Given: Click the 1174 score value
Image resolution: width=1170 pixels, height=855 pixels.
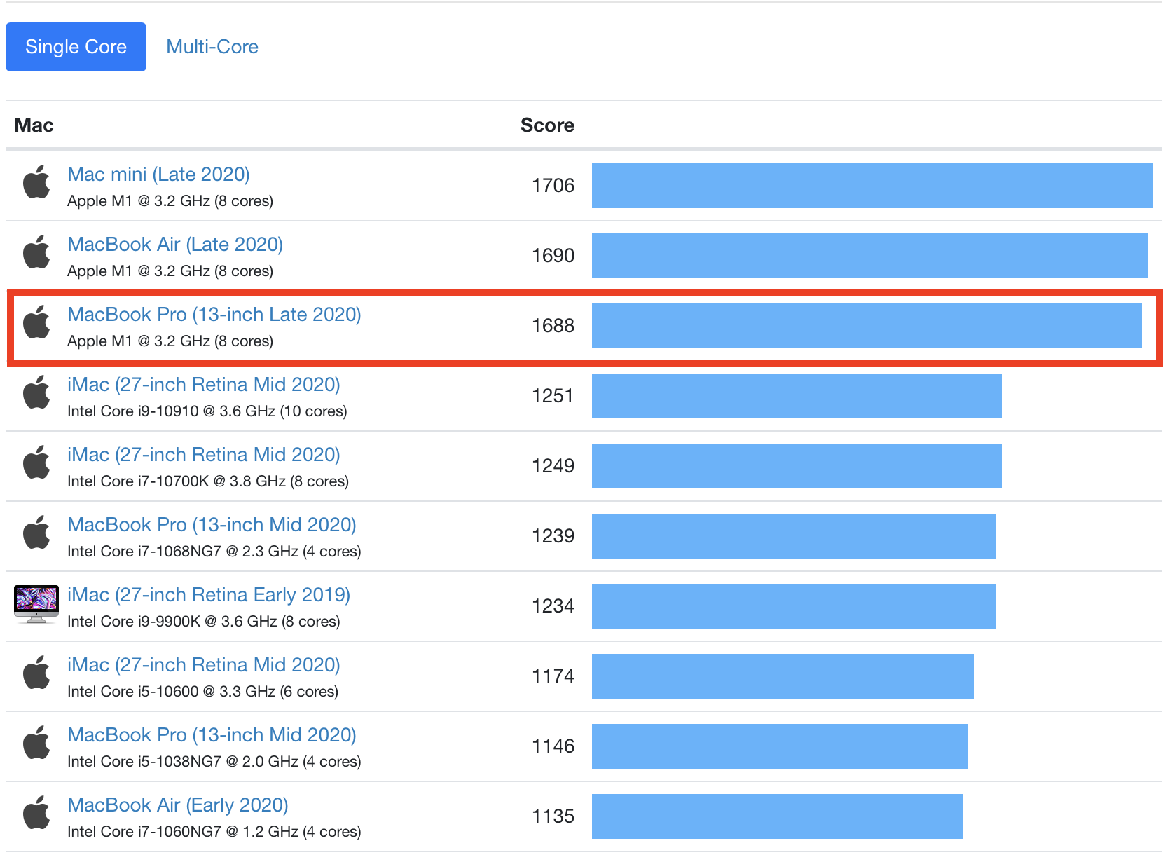Looking at the screenshot, I should click(553, 676).
